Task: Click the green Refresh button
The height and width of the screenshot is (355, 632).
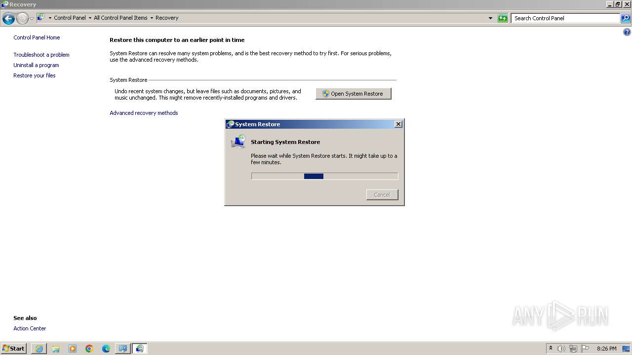Action: [x=503, y=18]
